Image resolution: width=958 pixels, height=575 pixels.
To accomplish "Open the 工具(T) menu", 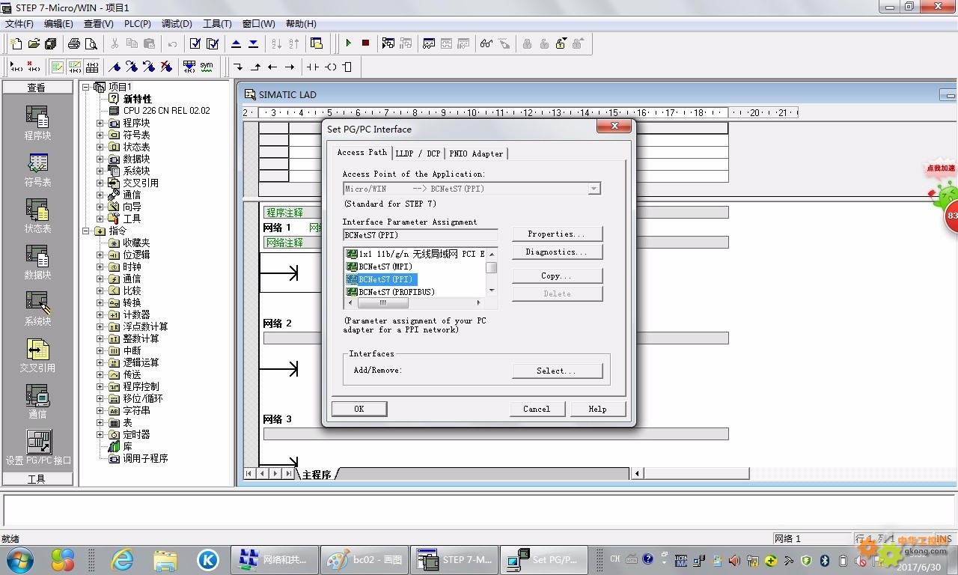I will (218, 24).
